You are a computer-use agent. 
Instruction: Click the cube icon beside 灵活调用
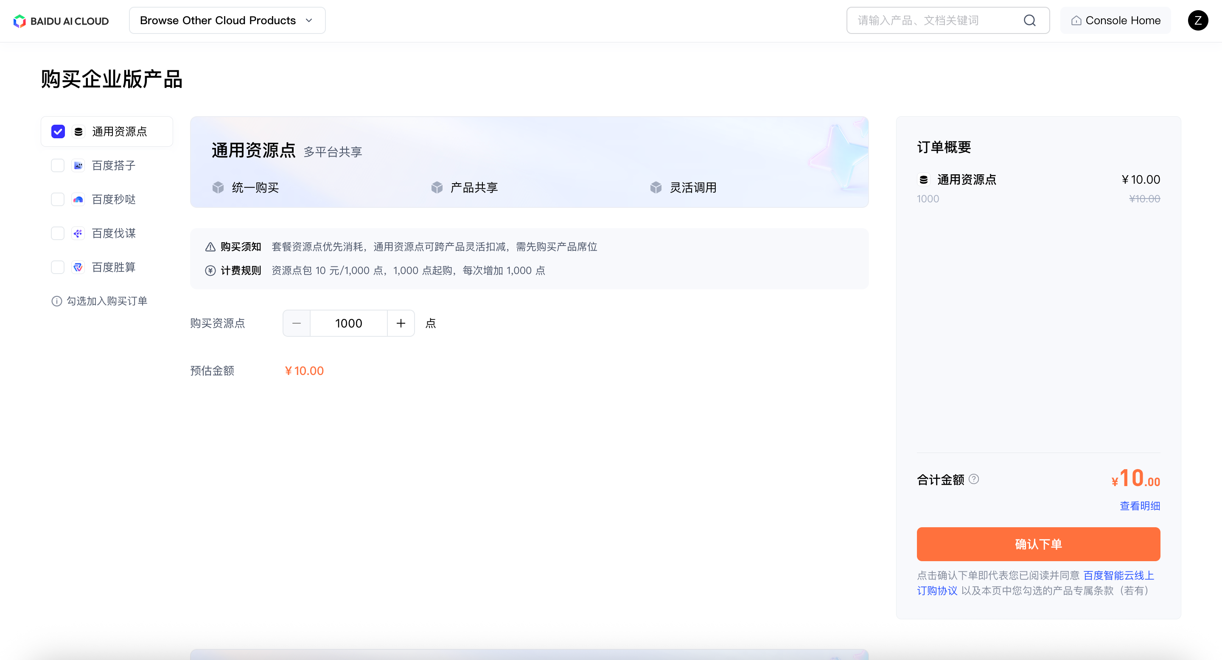(x=656, y=188)
